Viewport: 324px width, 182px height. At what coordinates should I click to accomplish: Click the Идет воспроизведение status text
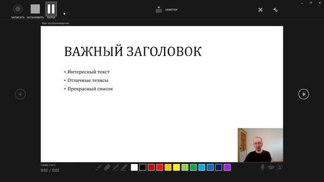[x=55, y=23]
